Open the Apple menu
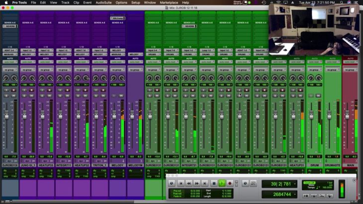The image size is (363, 204). pos(6,2)
